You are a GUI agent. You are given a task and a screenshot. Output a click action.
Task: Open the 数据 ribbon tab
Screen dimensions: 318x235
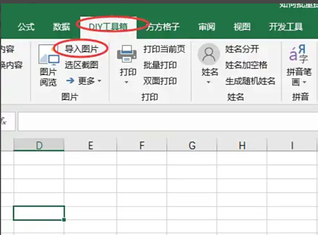pos(62,27)
